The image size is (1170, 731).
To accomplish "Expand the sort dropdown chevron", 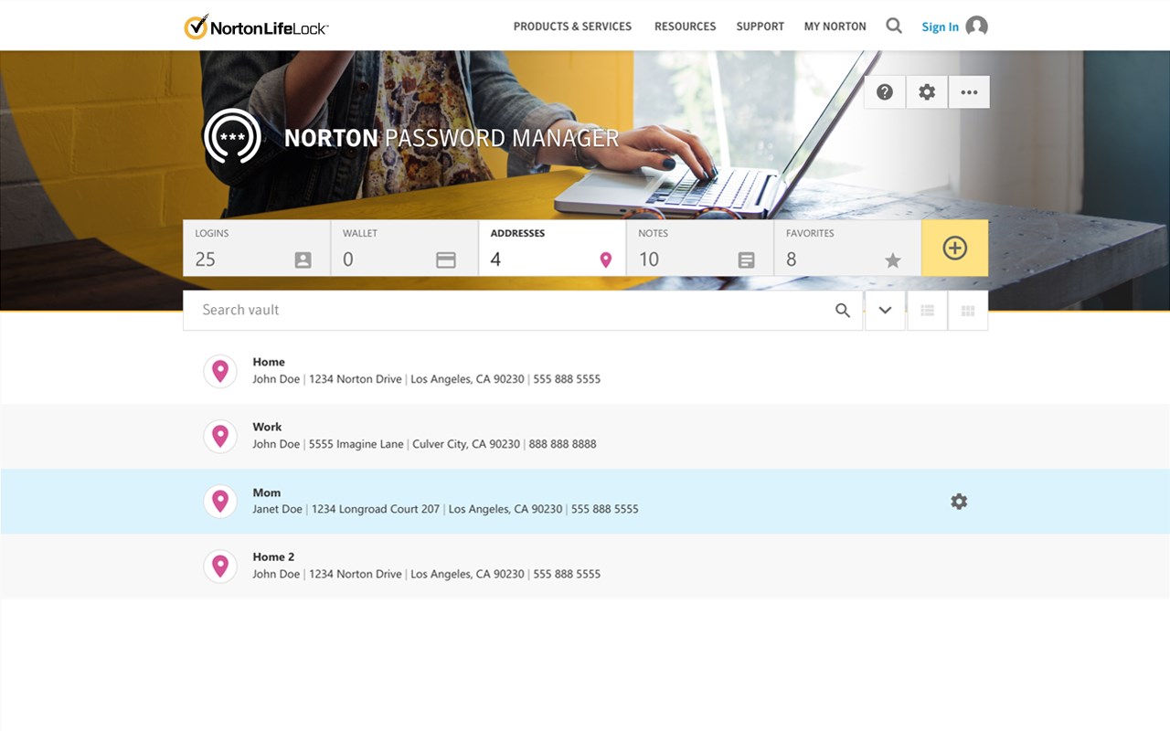I will click(x=885, y=311).
